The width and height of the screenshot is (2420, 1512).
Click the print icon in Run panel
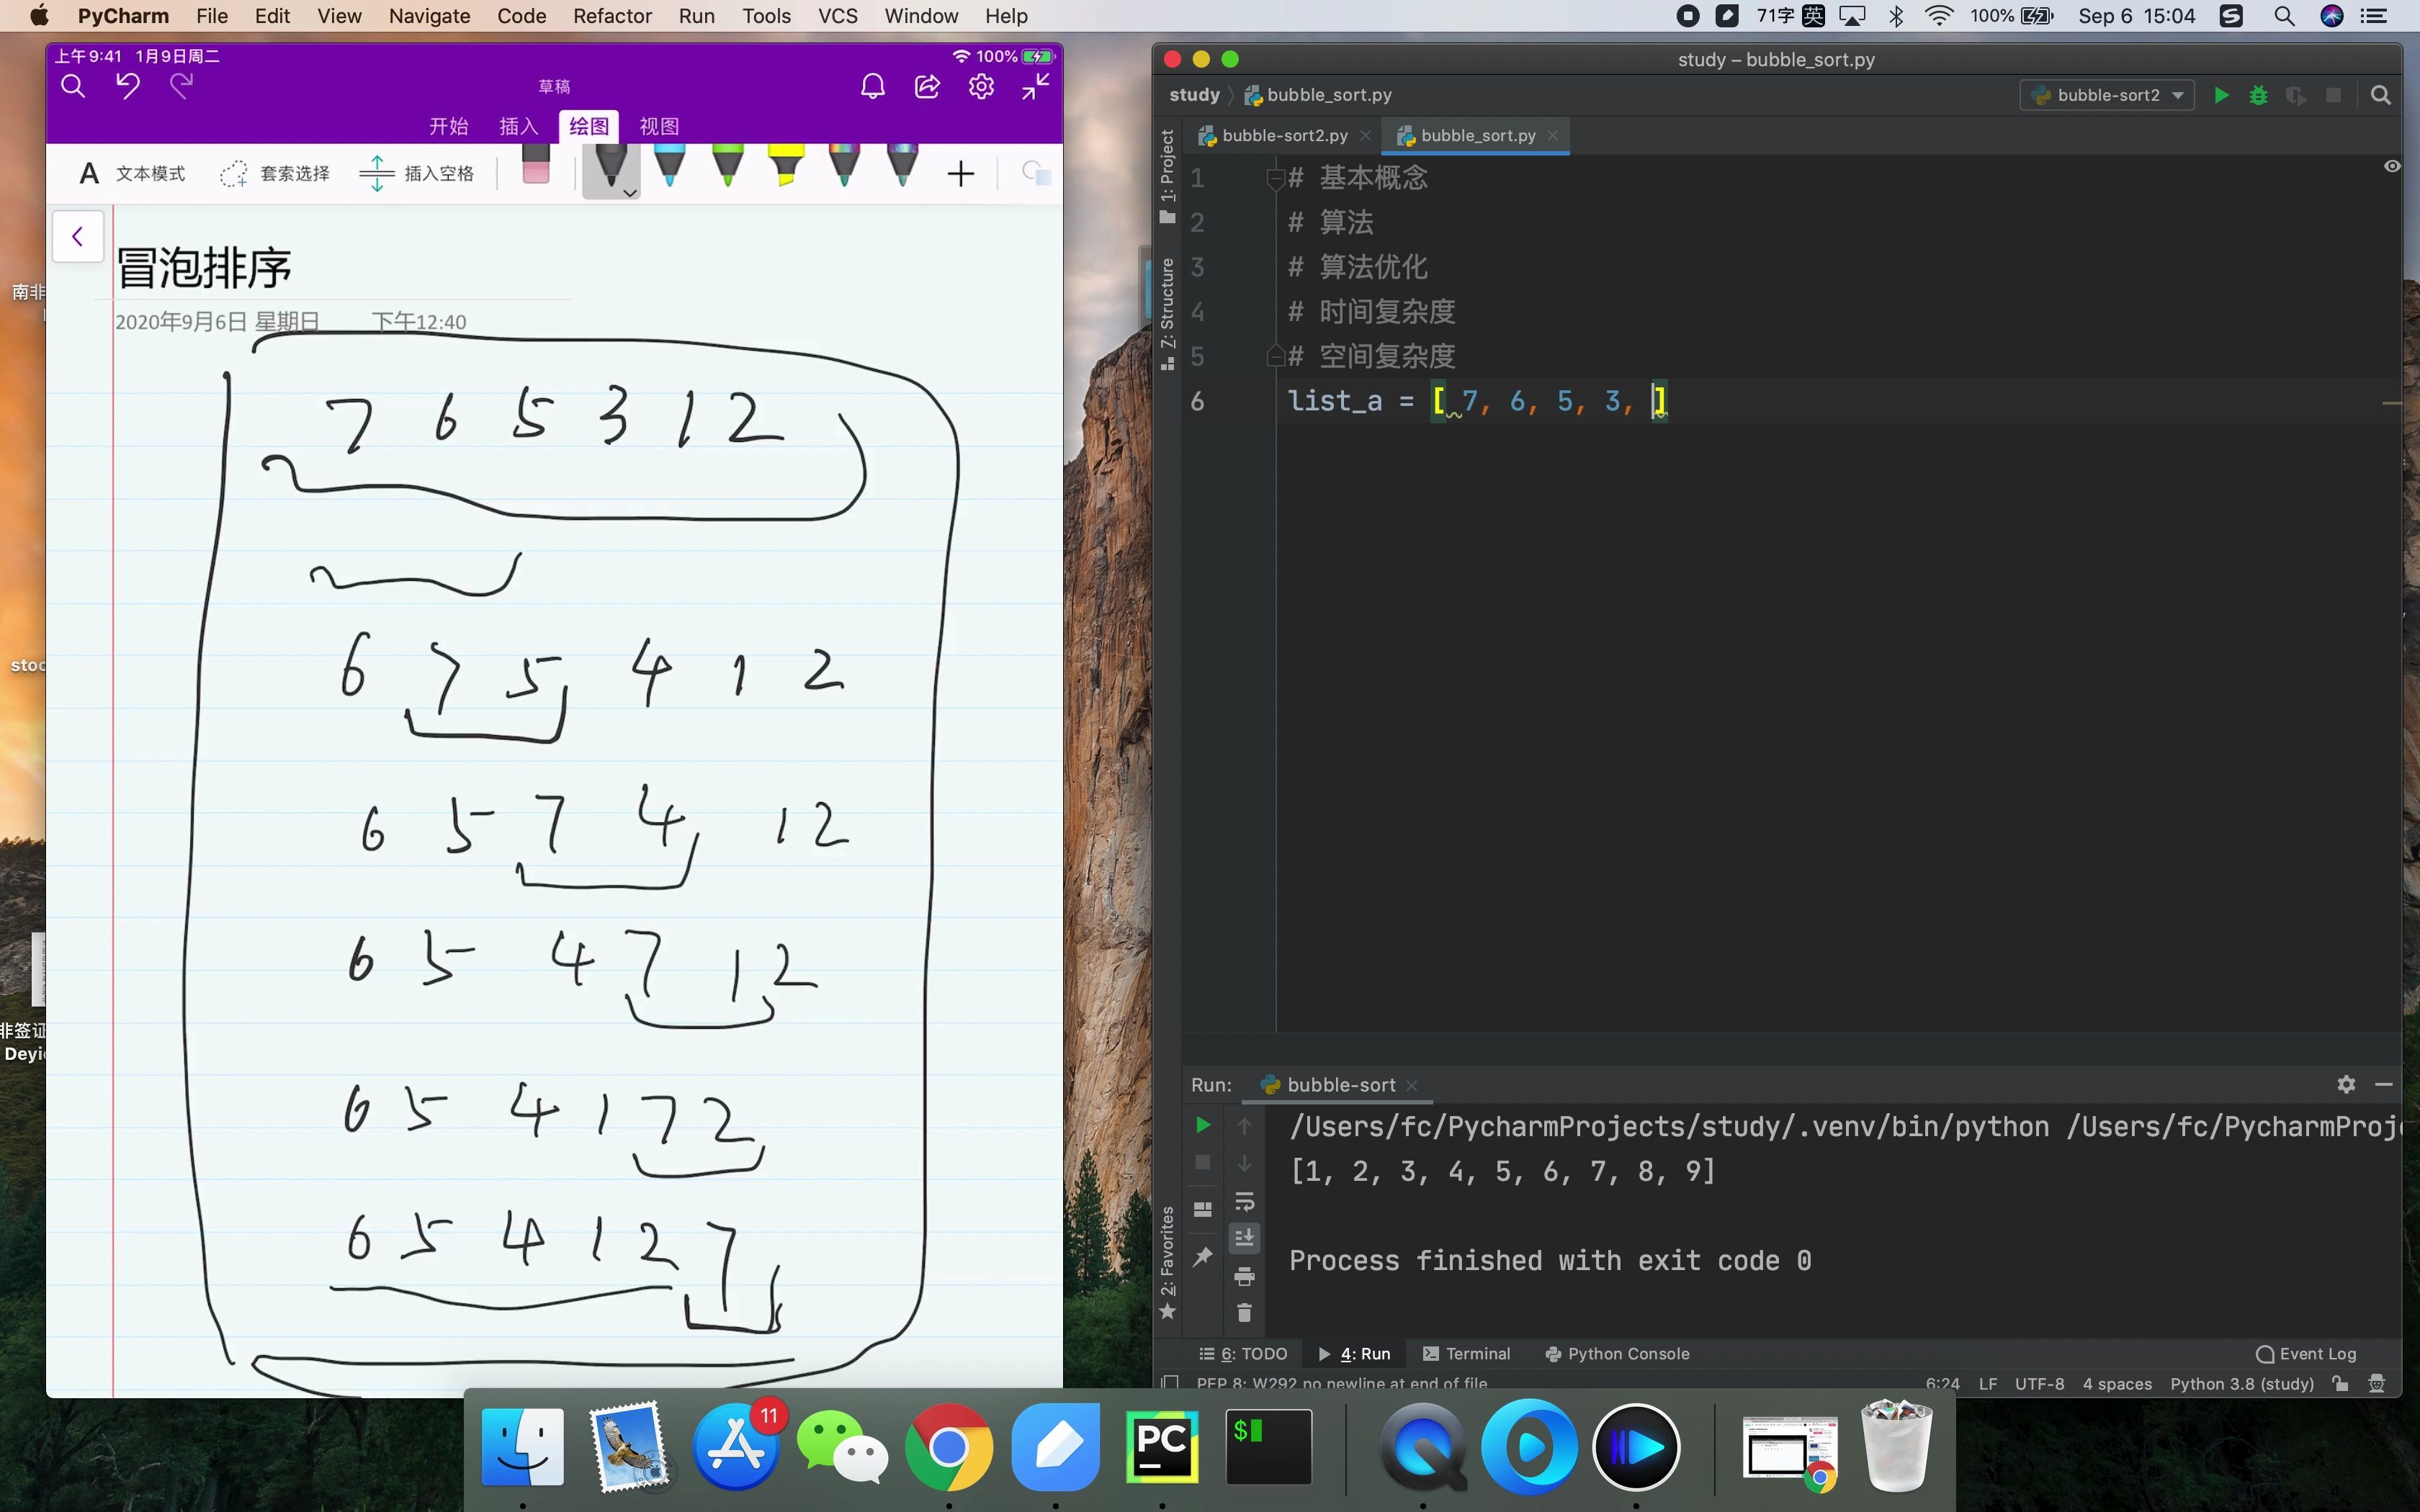[1244, 1276]
